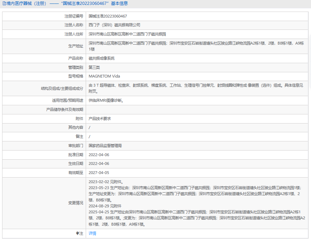Select change entry 2023-02-02 见附件。

(x=106, y=182)
